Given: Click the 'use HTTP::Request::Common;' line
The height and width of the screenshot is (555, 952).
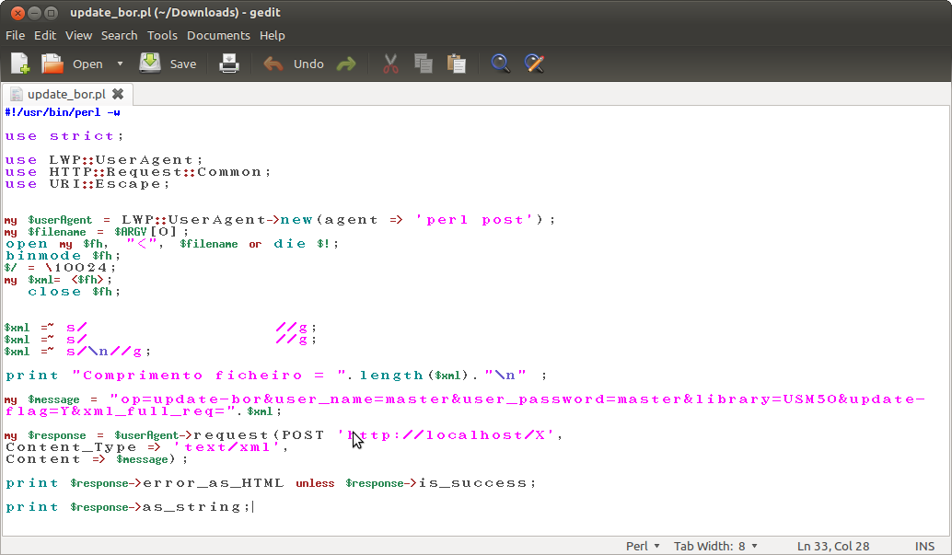Looking at the screenshot, I should [138, 172].
